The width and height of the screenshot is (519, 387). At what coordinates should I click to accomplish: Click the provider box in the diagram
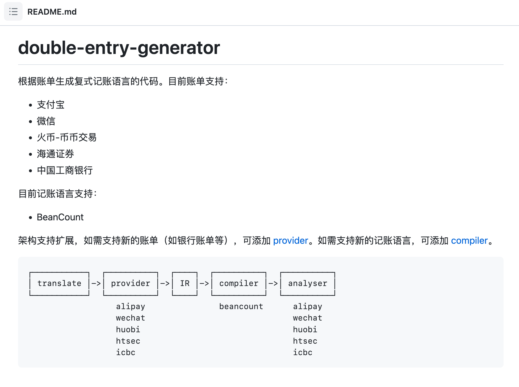tap(130, 283)
